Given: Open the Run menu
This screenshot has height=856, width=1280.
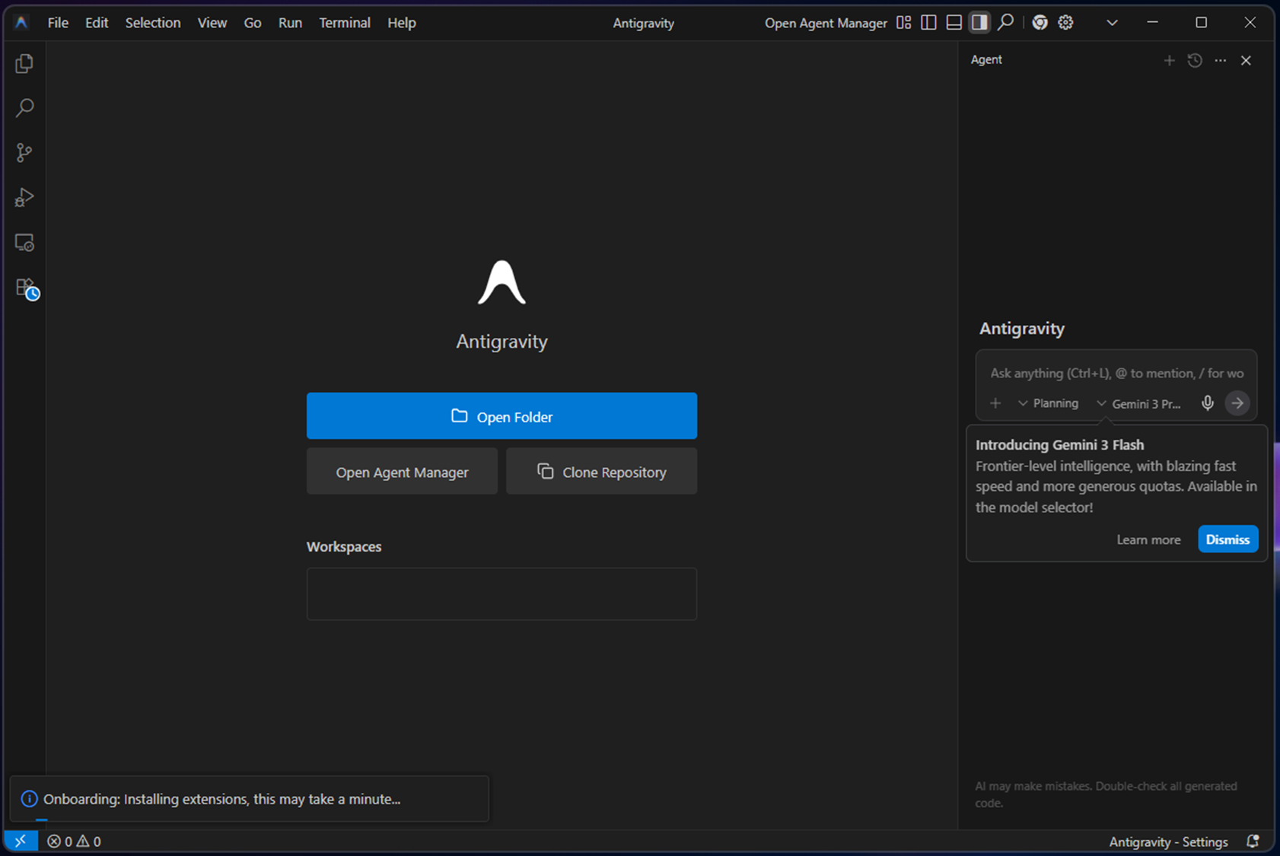Looking at the screenshot, I should (290, 23).
